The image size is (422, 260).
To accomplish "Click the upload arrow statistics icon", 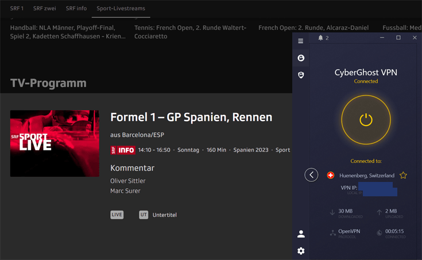I will [379, 212].
